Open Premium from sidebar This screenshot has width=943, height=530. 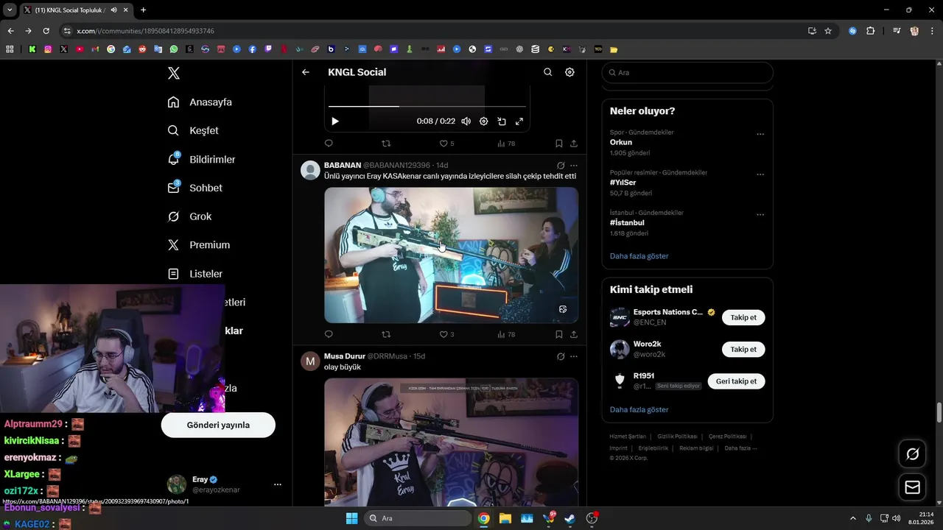tap(198, 245)
